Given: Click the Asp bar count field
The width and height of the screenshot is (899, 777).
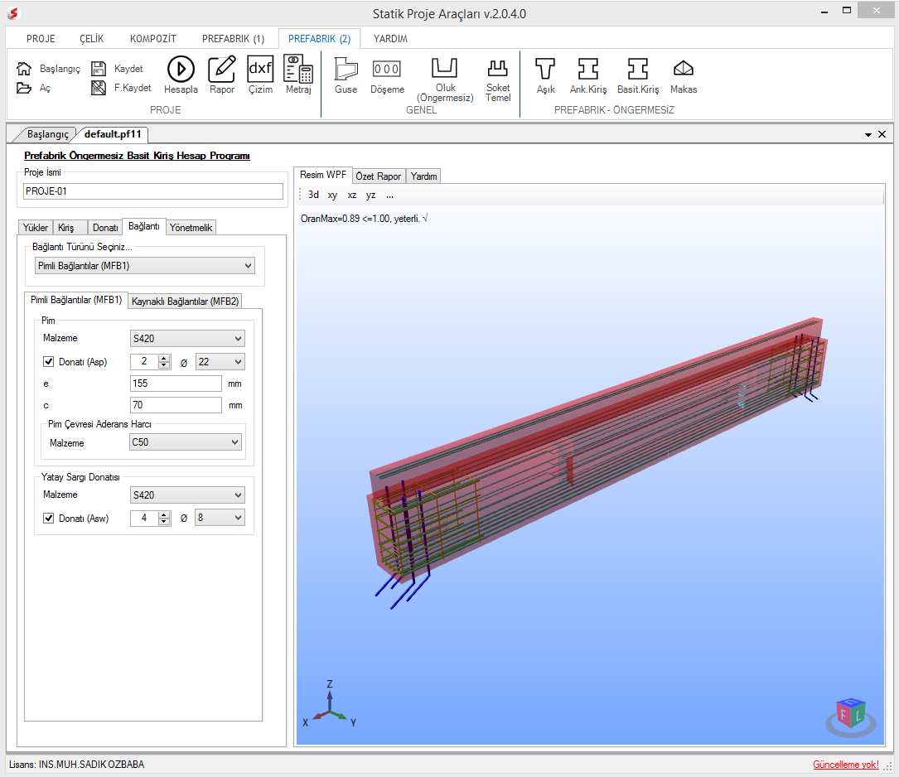Looking at the screenshot, I should (144, 361).
